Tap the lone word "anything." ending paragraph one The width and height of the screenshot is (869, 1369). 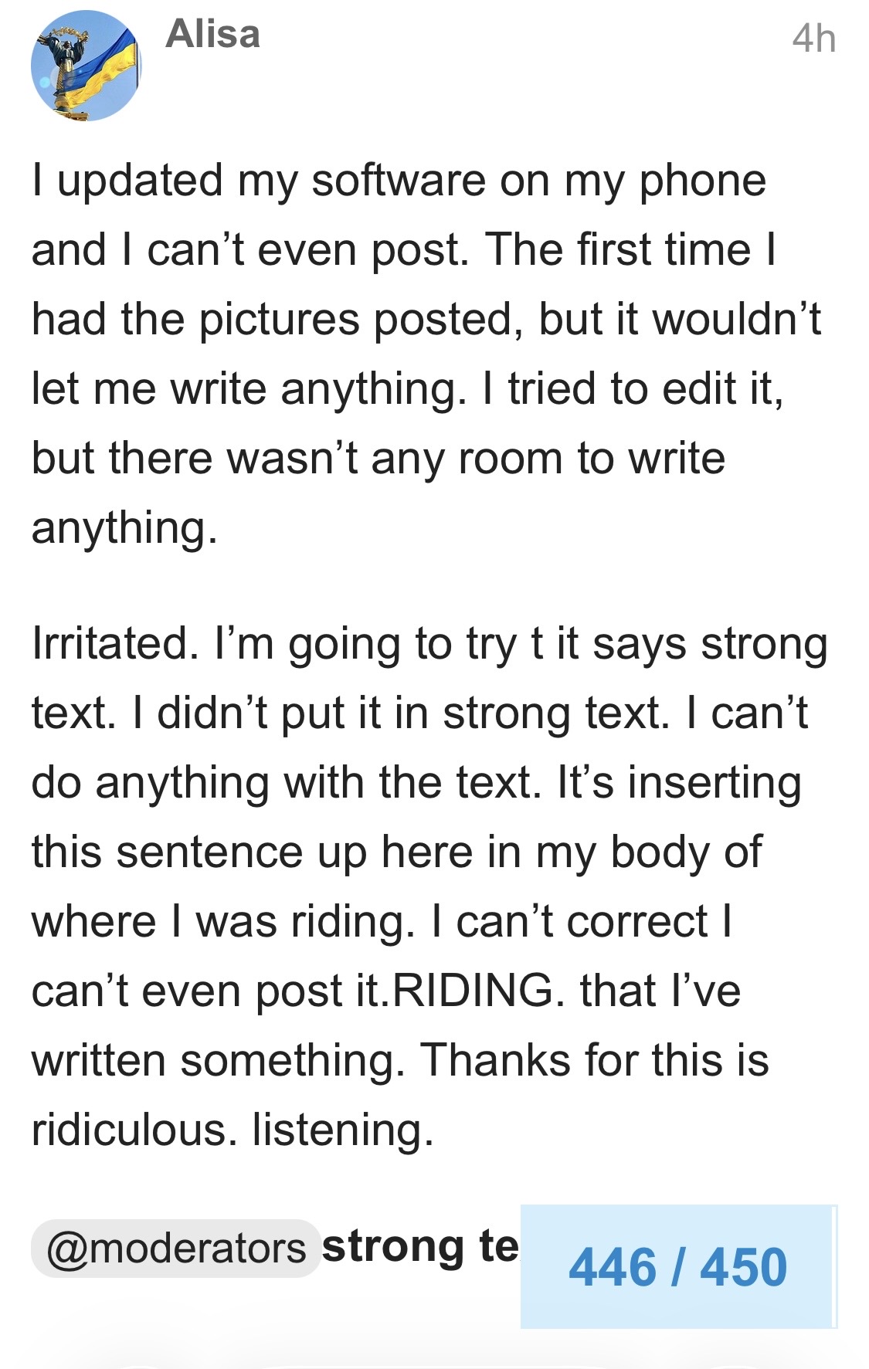pos(124,528)
